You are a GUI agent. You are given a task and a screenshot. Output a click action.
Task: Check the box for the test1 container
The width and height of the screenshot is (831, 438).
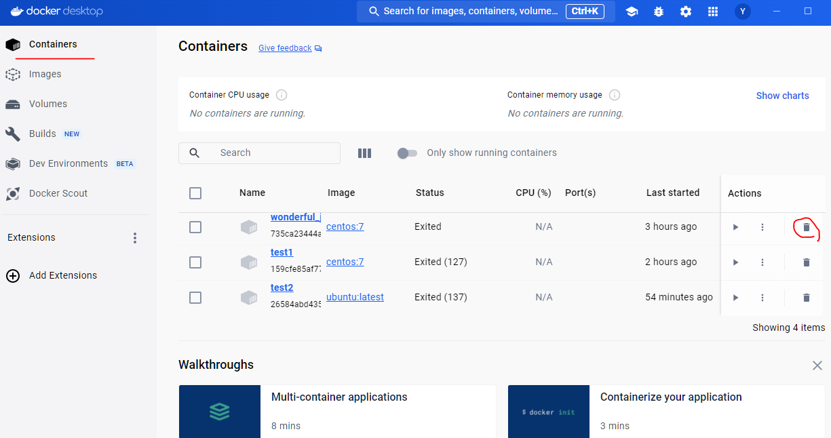(x=195, y=262)
